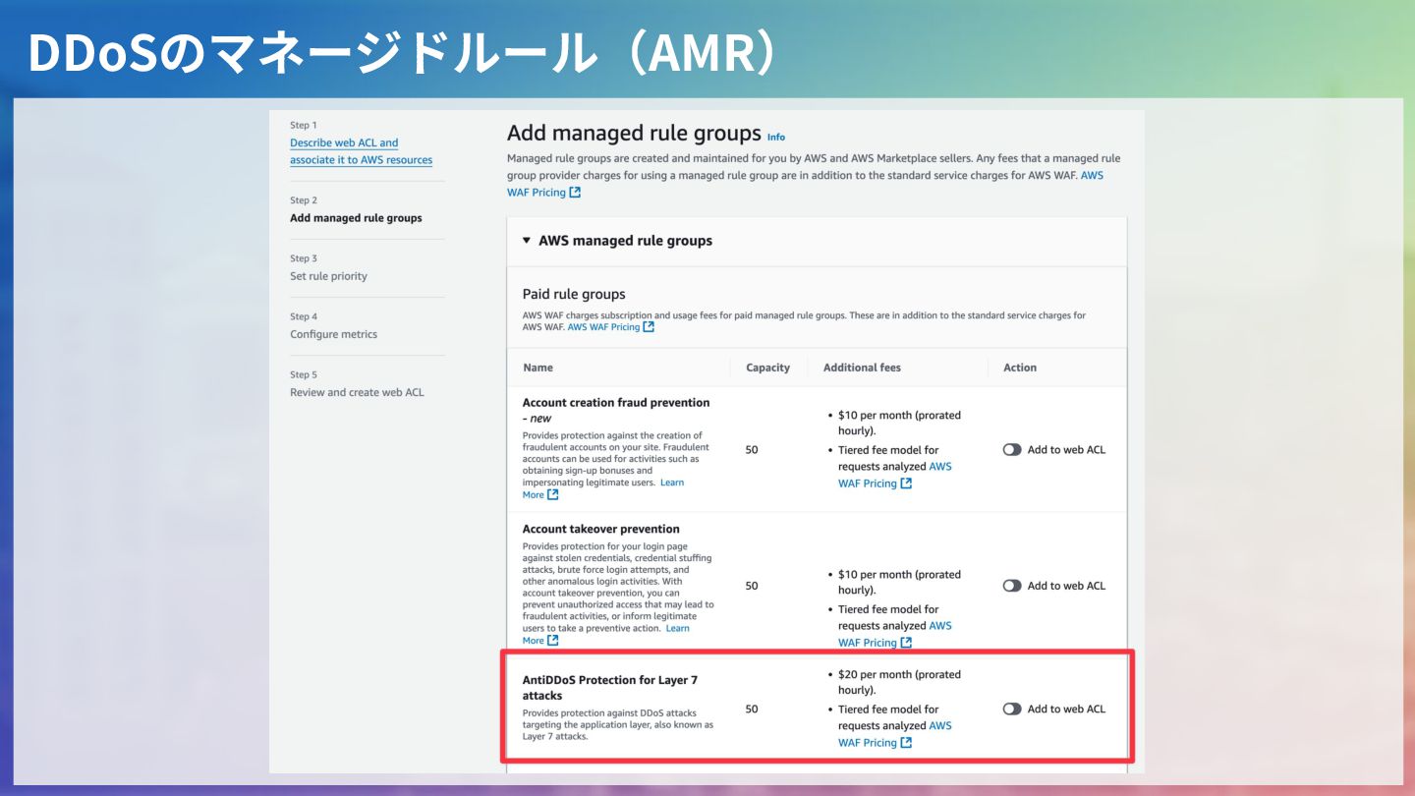
Task: Click the Name column header
Action: pos(538,368)
